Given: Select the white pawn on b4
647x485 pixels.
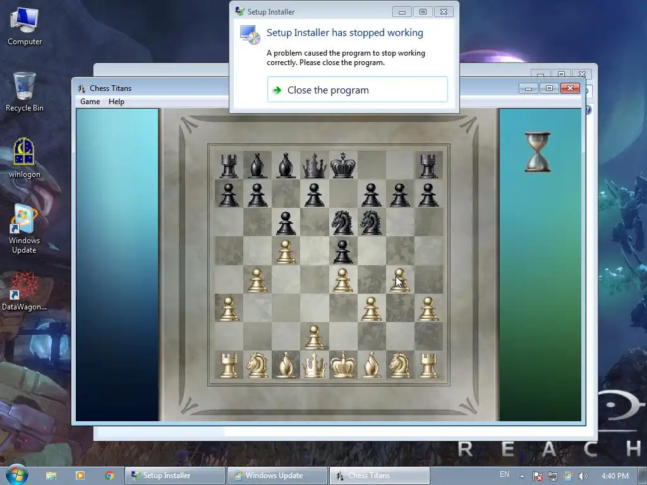Looking at the screenshot, I should click(258, 280).
